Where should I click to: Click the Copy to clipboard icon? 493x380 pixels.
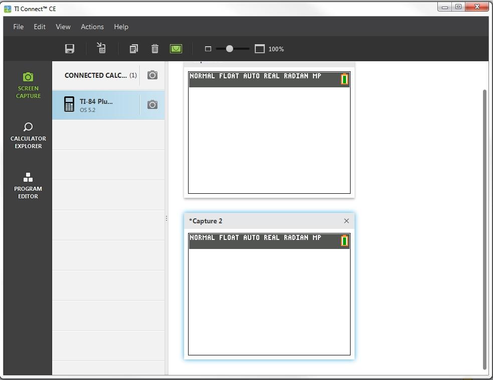134,49
